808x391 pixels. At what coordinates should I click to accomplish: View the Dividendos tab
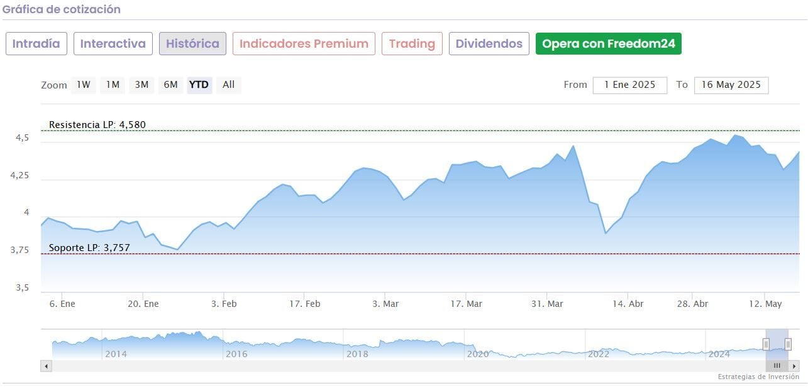489,44
